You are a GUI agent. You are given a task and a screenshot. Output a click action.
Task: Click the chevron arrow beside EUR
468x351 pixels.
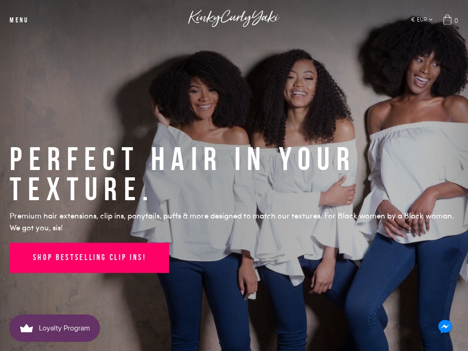(431, 20)
